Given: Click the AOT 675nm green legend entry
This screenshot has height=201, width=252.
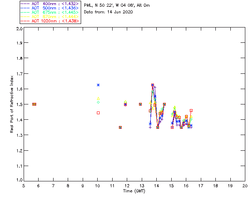Looking at the screenshot, I should coord(50,12).
